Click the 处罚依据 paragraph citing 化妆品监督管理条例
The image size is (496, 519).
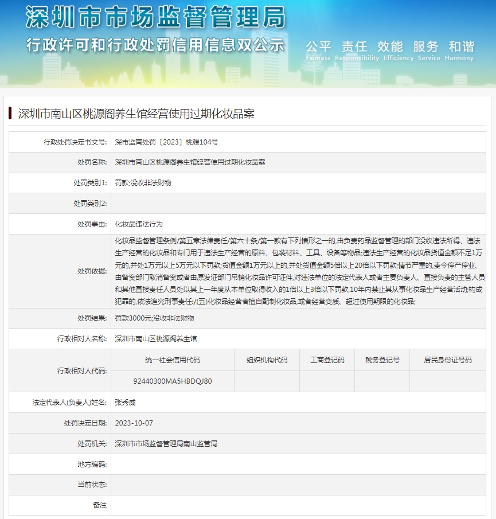tap(300, 271)
